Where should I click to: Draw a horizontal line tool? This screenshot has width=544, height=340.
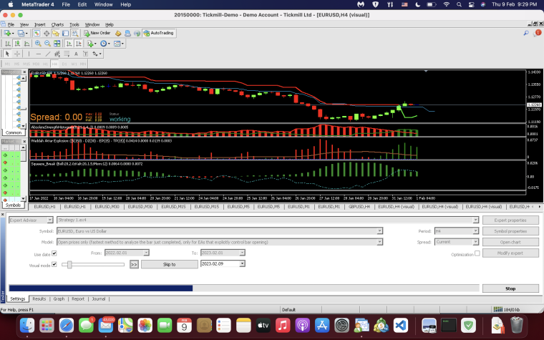(38, 54)
